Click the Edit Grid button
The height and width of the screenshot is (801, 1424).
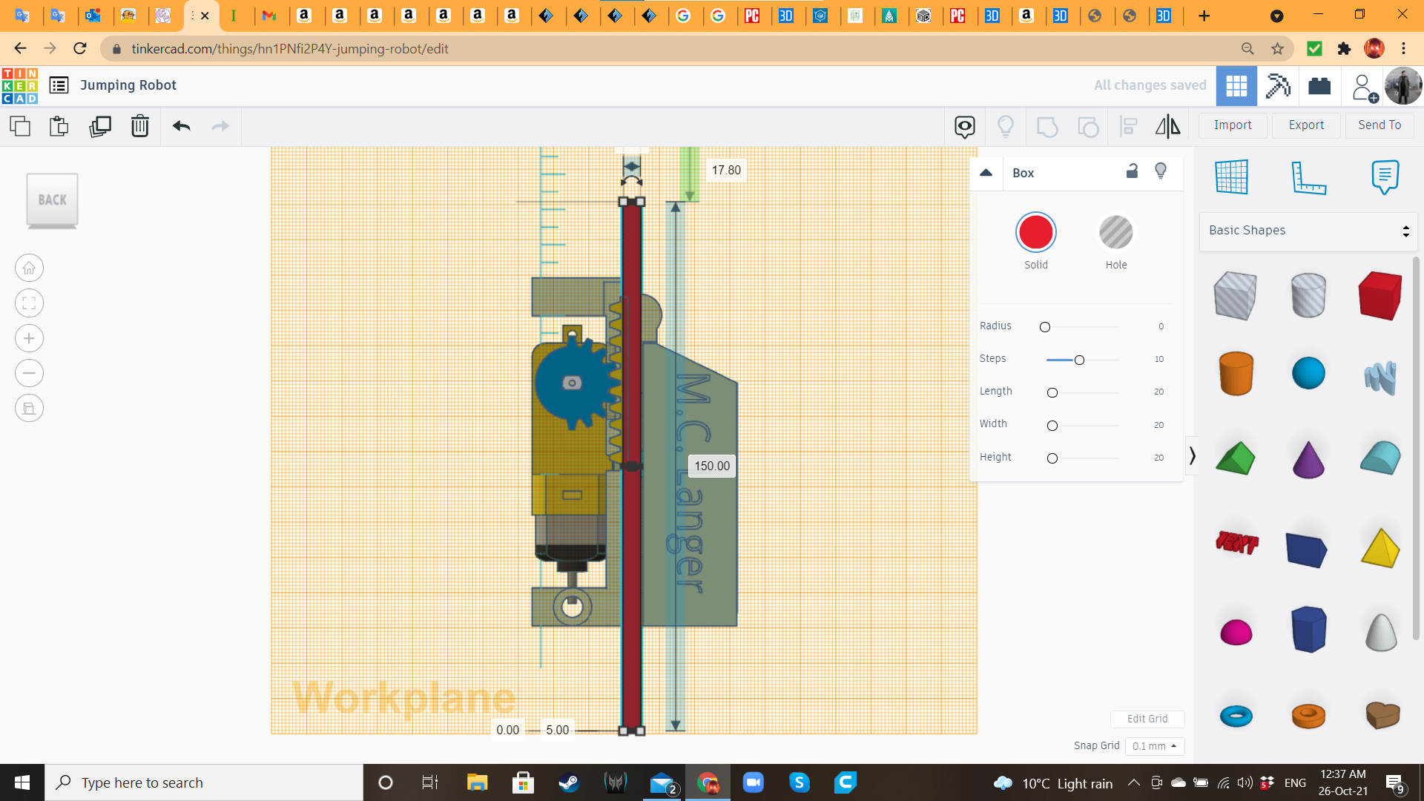(x=1147, y=719)
